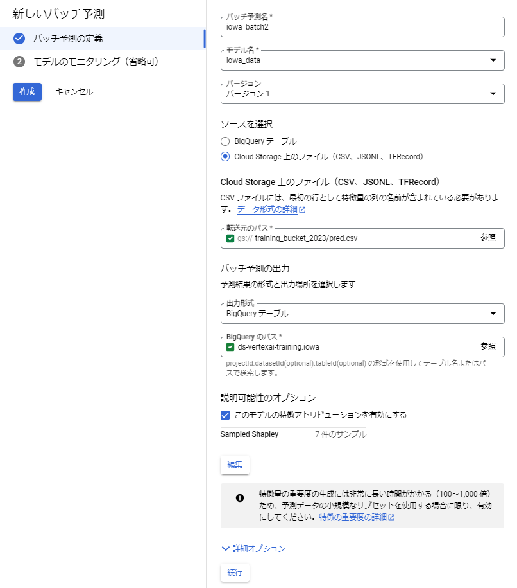This screenshot has width=517, height=588.
Task: Click the 続行 button
Action: pos(235,573)
